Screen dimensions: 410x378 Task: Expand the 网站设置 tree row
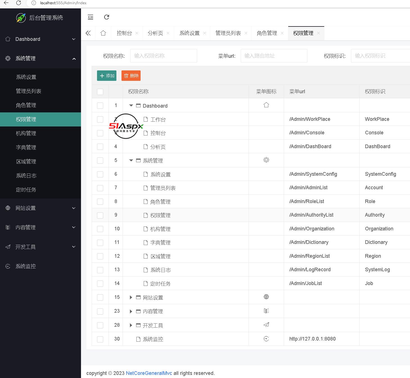click(131, 297)
